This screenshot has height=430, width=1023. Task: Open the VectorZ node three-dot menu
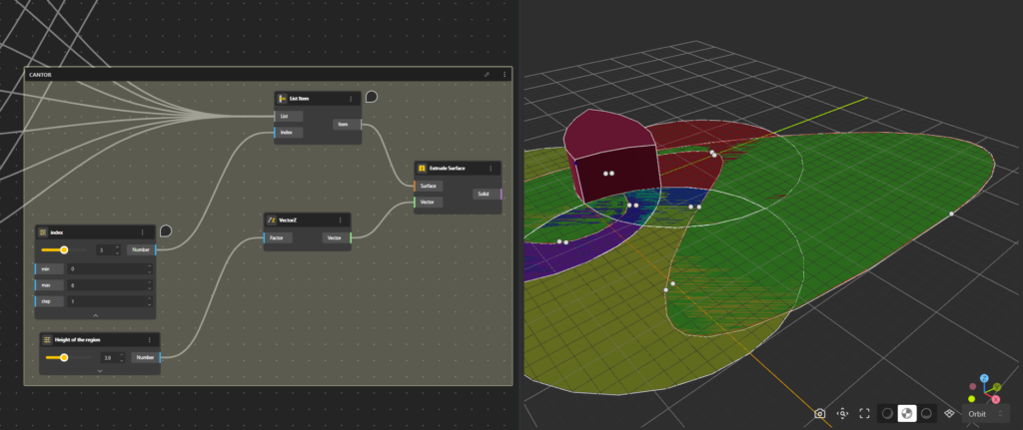click(x=340, y=219)
